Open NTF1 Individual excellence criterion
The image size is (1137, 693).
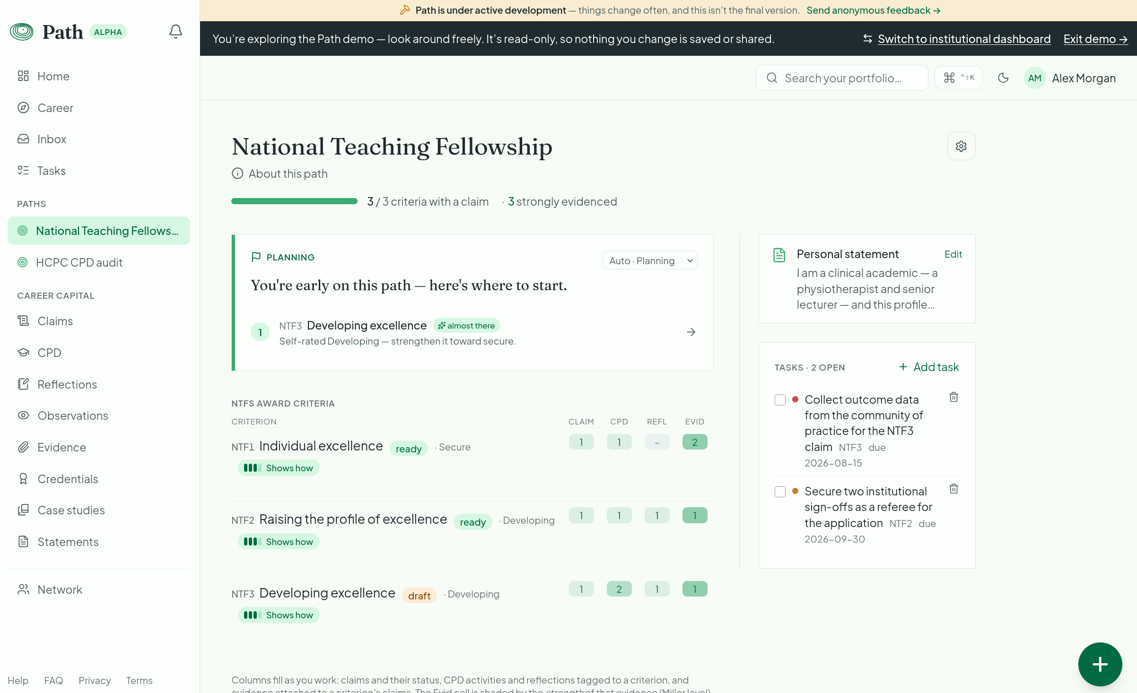point(321,446)
